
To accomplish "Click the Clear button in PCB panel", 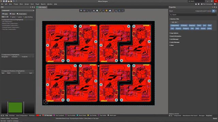I will (x=12, y=14).
